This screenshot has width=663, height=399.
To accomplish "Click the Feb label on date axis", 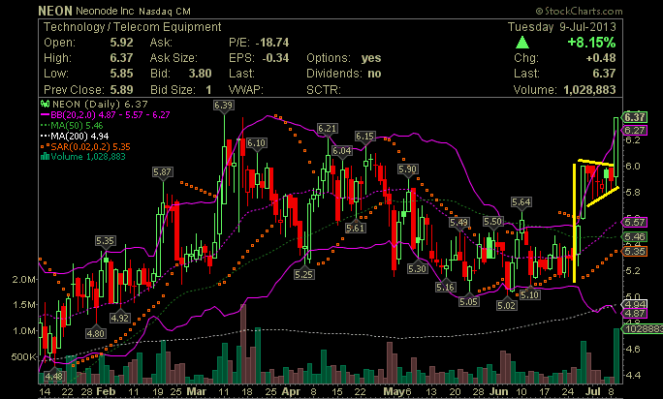I will [x=106, y=391].
